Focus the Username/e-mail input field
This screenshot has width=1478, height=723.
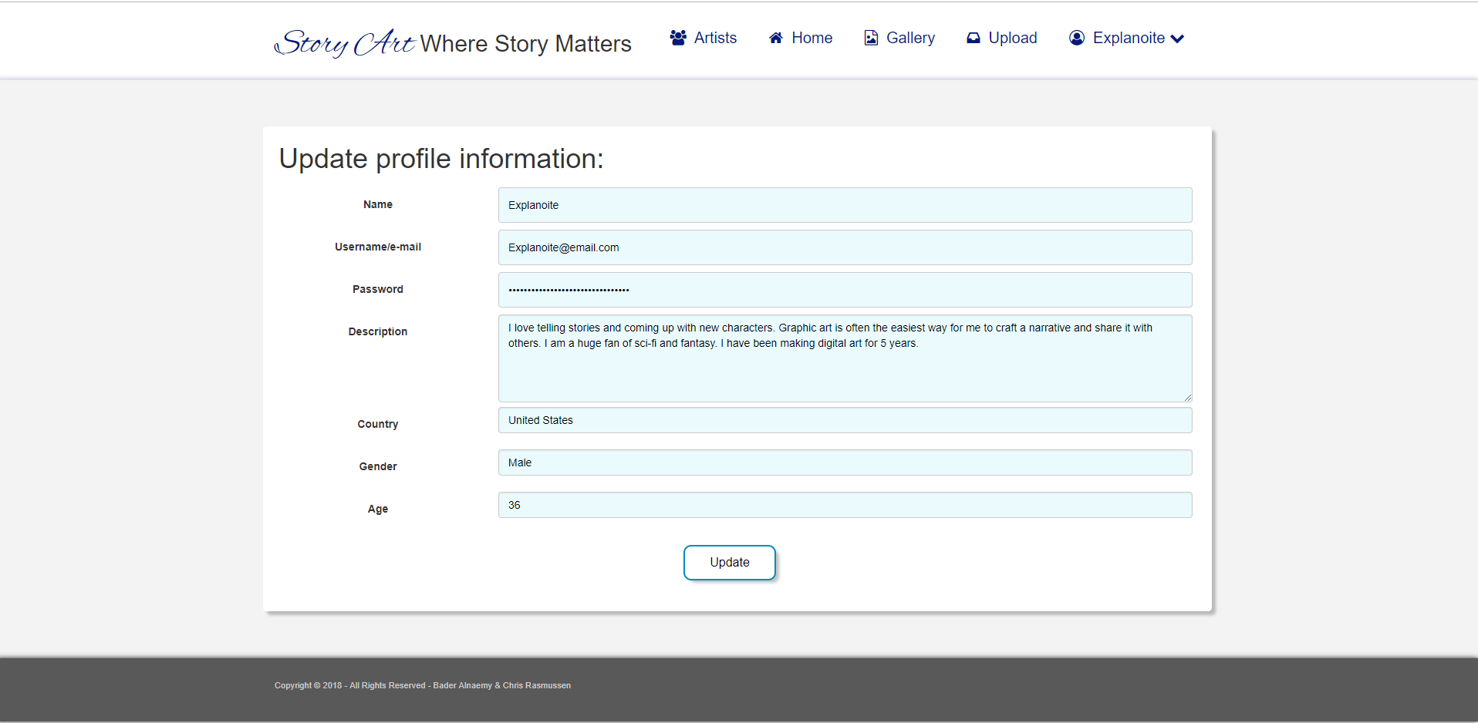[x=845, y=247]
